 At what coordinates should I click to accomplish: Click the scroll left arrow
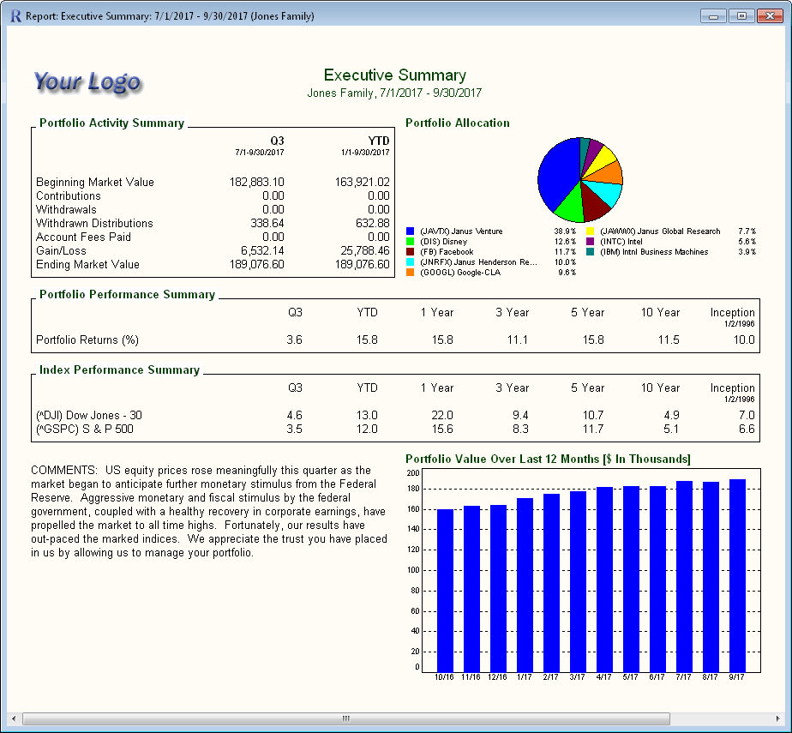(x=14, y=718)
